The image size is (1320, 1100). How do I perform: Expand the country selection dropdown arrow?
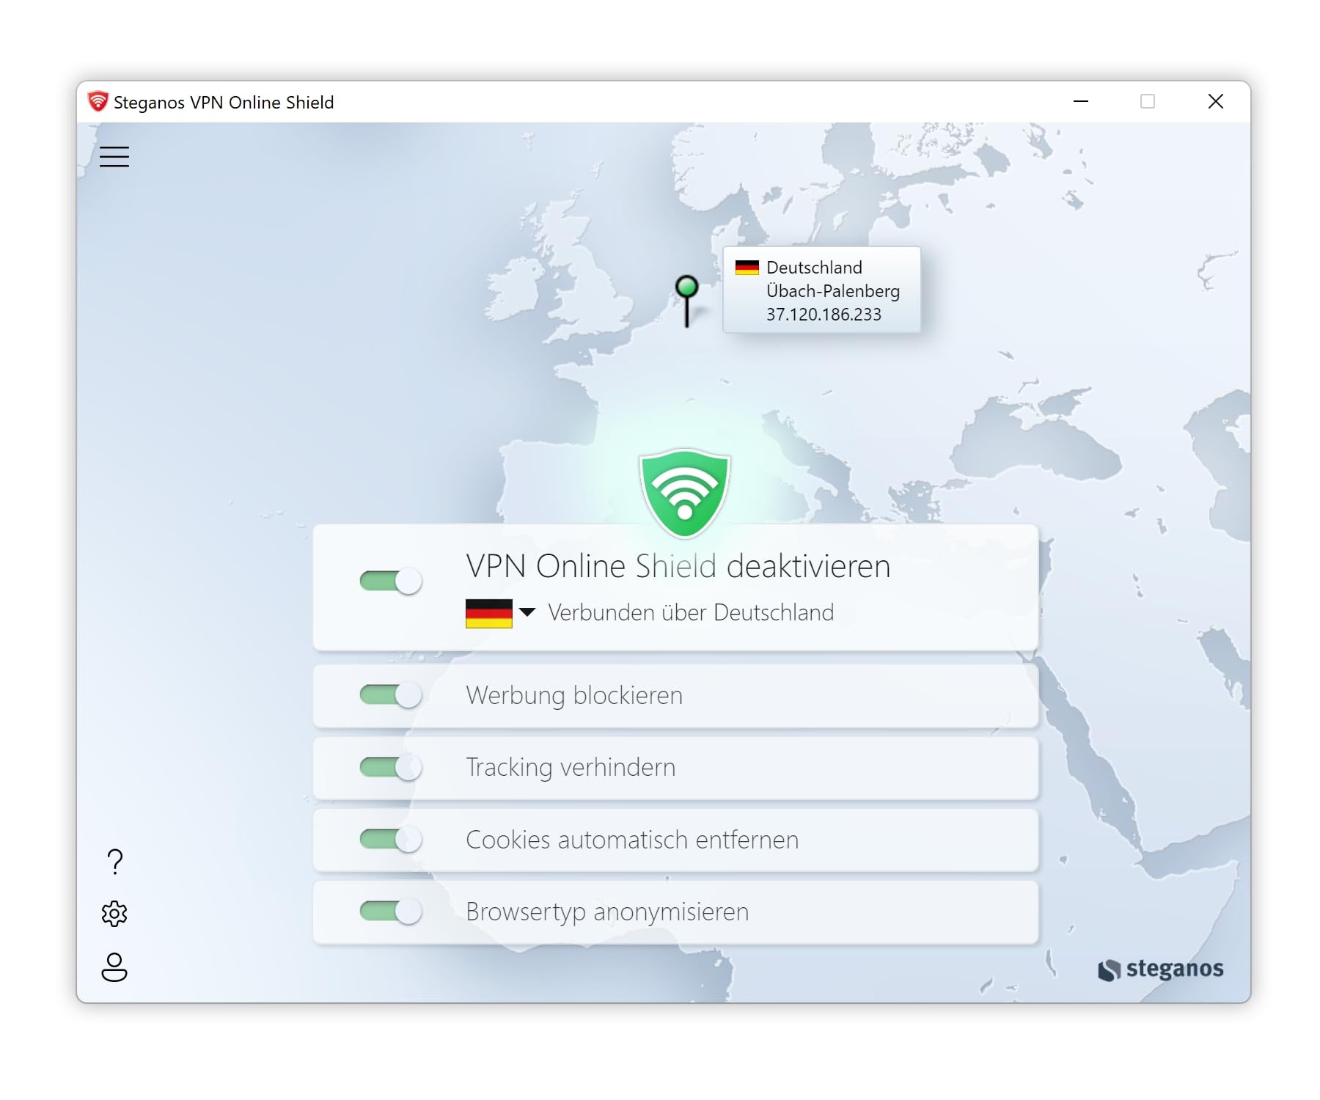click(527, 612)
